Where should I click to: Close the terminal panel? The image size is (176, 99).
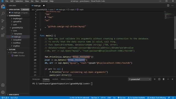[x=172, y=79]
